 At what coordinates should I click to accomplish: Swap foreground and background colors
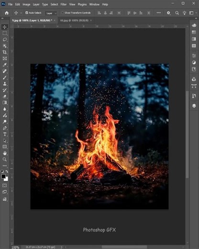click(x=7, y=171)
